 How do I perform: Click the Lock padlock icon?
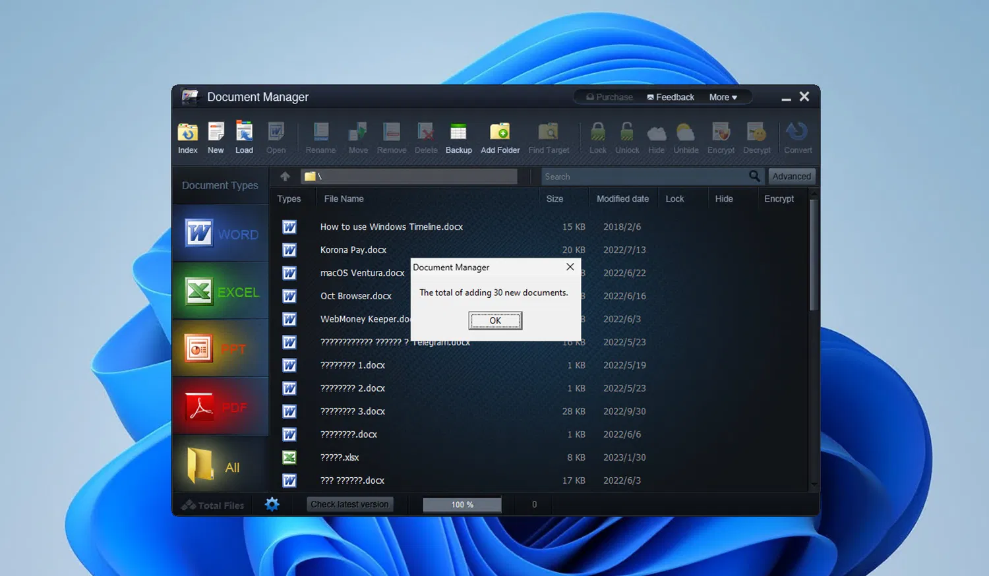[x=598, y=132]
